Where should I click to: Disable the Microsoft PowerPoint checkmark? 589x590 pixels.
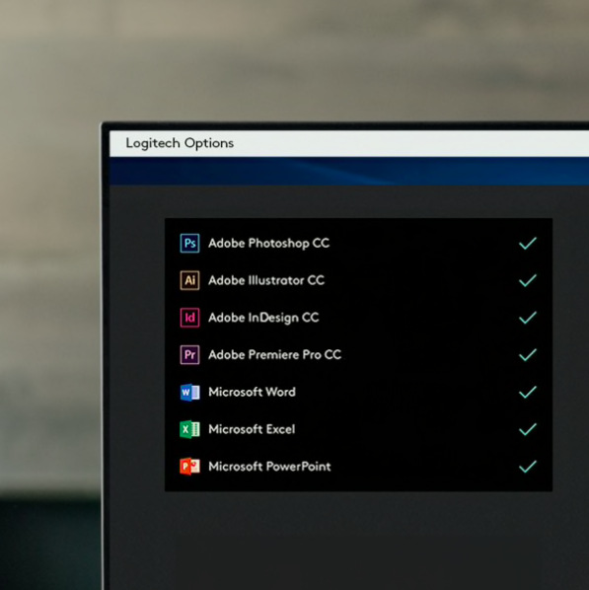click(x=528, y=467)
